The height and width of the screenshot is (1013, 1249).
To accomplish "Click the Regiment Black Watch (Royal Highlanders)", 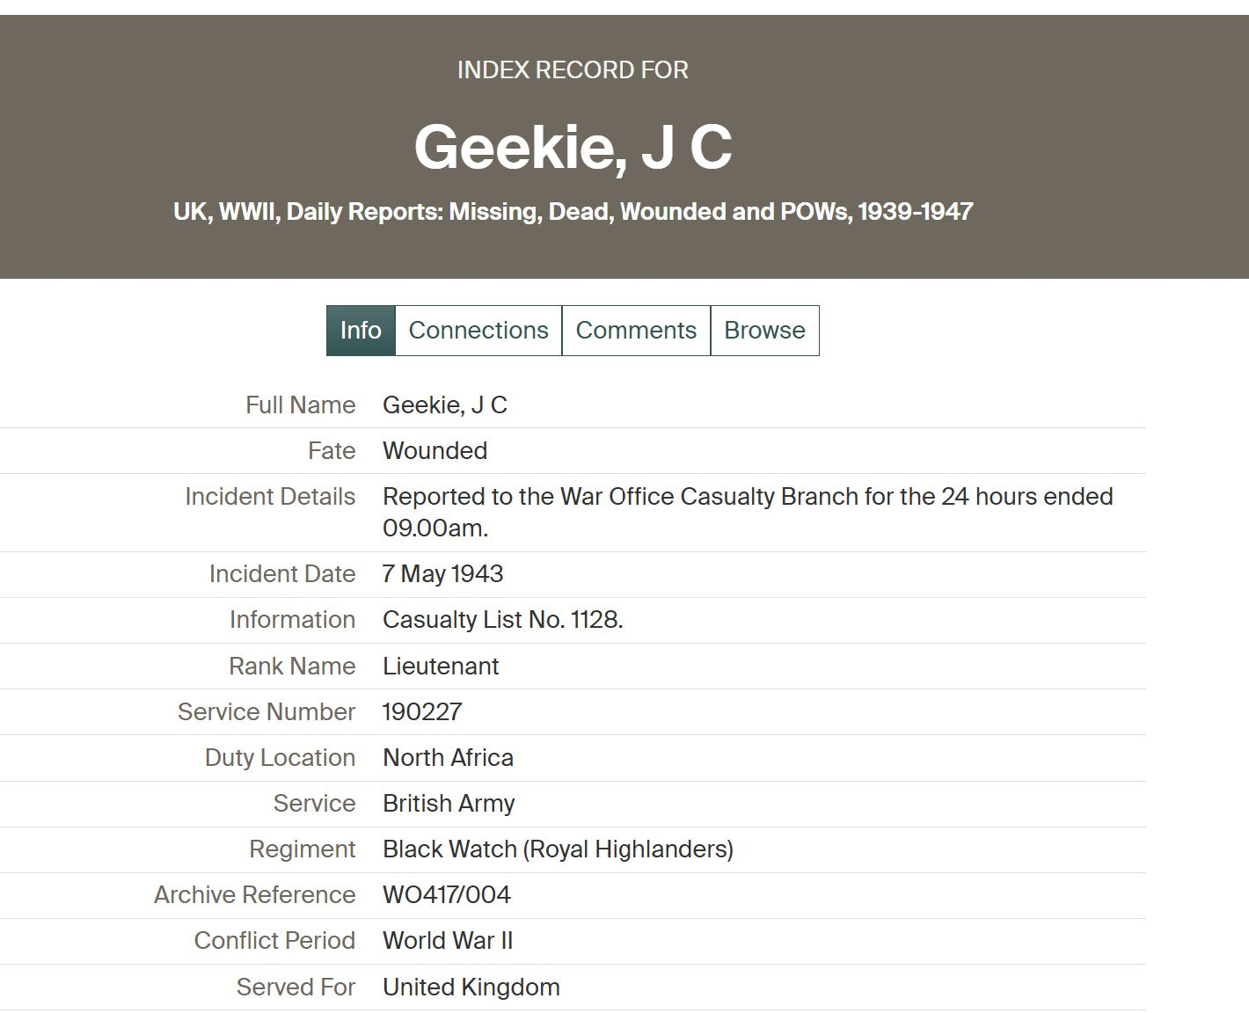I will click(558, 849).
